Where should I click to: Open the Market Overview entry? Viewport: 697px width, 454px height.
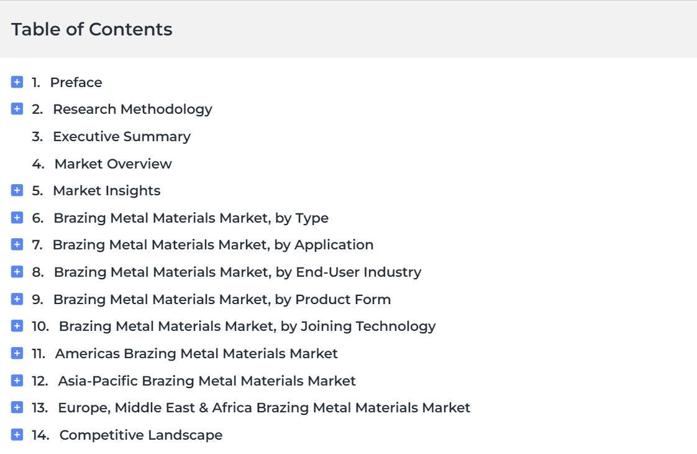(113, 164)
